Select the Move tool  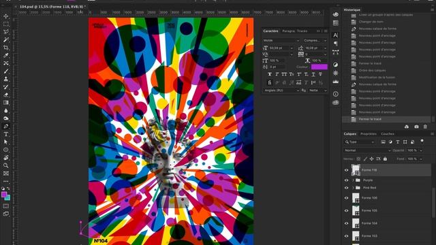[x=6, y=16]
